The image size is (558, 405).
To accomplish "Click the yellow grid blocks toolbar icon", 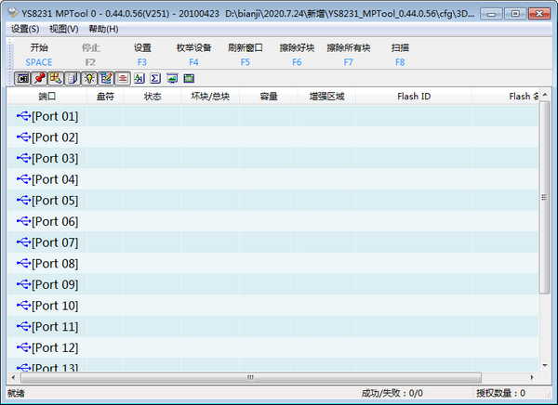I will click(x=56, y=78).
